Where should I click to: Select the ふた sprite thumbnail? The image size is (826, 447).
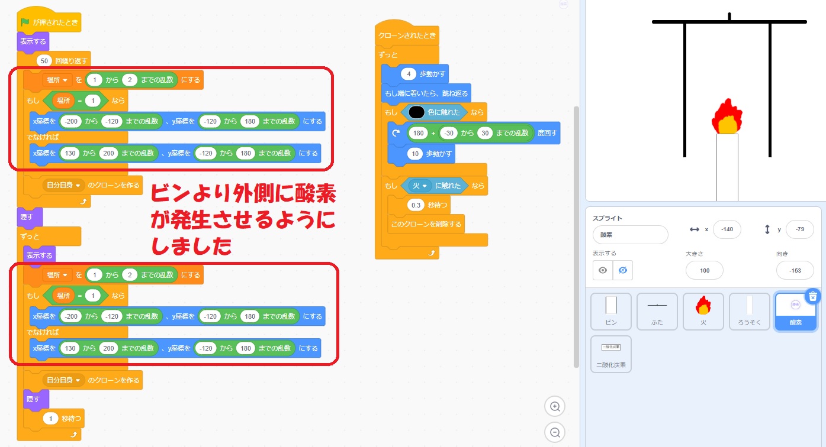coord(657,311)
